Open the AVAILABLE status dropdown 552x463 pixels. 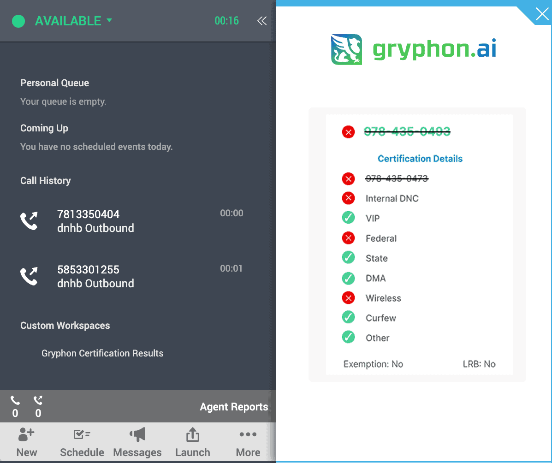pos(74,21)
